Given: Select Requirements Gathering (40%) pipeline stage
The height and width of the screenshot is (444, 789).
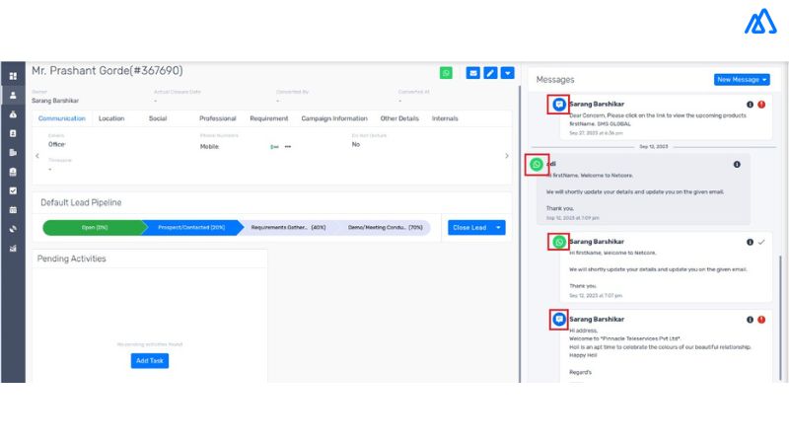Looking at the screenshot, I should (288, 228).
